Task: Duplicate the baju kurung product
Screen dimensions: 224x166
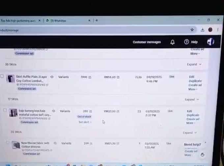Action: click(193, 115)
